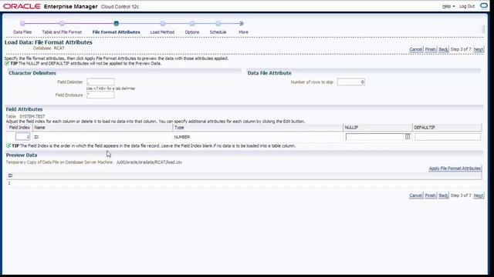Click the ID header in Preview Data
494x277 pixels.
10,175
